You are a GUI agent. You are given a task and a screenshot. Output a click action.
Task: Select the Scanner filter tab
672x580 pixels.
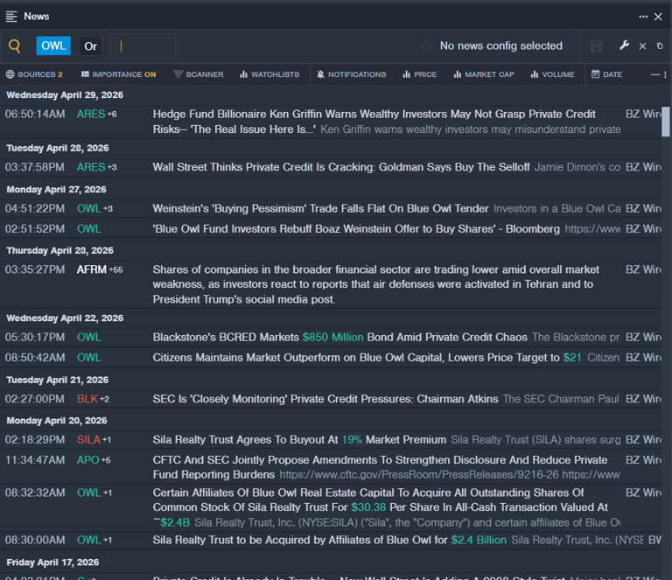coord(199,74)
